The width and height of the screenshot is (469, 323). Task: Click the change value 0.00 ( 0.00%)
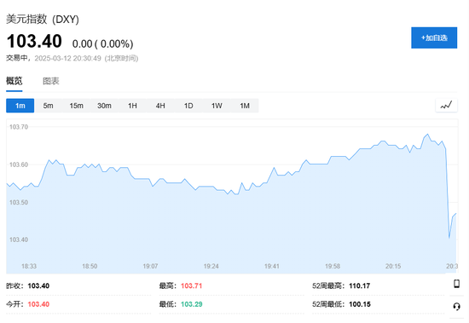pyautogui.click(x=102, y=44)
